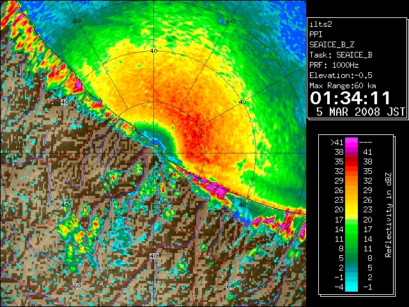
Task: Click the '5 MAR 2008 JST' date
Action: (x=360, y=111)
